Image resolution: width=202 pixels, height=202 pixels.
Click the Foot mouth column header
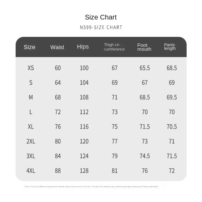point(144,47)
